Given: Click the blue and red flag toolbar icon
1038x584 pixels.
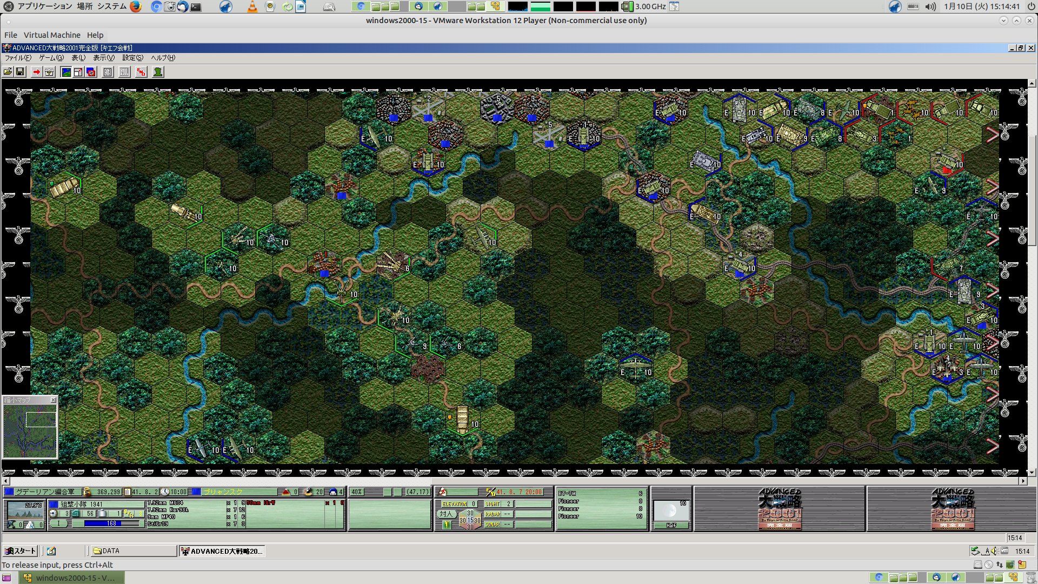Looking at the screenshot, I should (x=91, y=72).
